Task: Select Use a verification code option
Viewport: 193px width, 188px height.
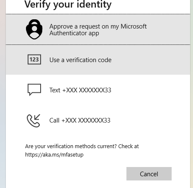Action: coord(98,60)
